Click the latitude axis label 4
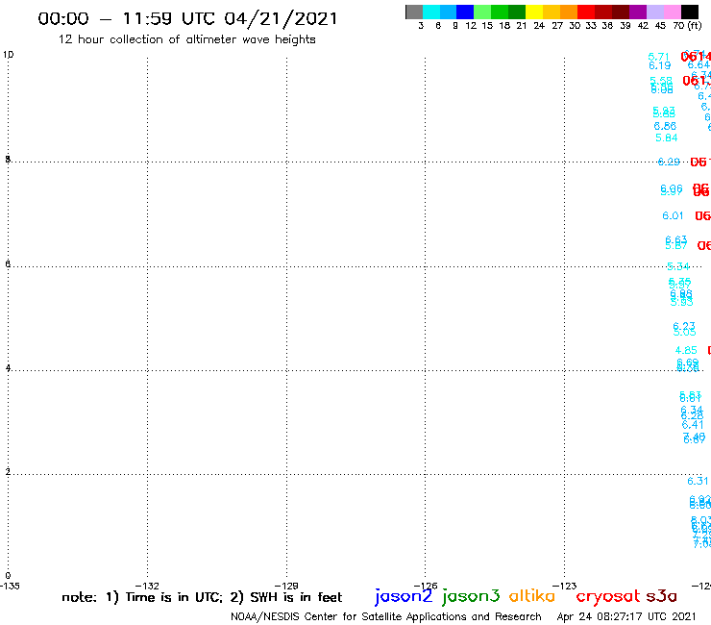The image size is (711, 625). 8,367
